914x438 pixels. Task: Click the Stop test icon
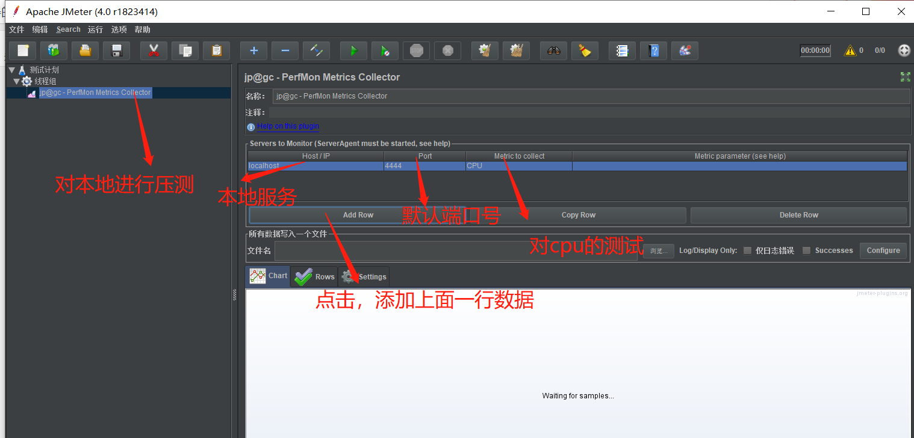pyautogui.click(x=416, y=51)
